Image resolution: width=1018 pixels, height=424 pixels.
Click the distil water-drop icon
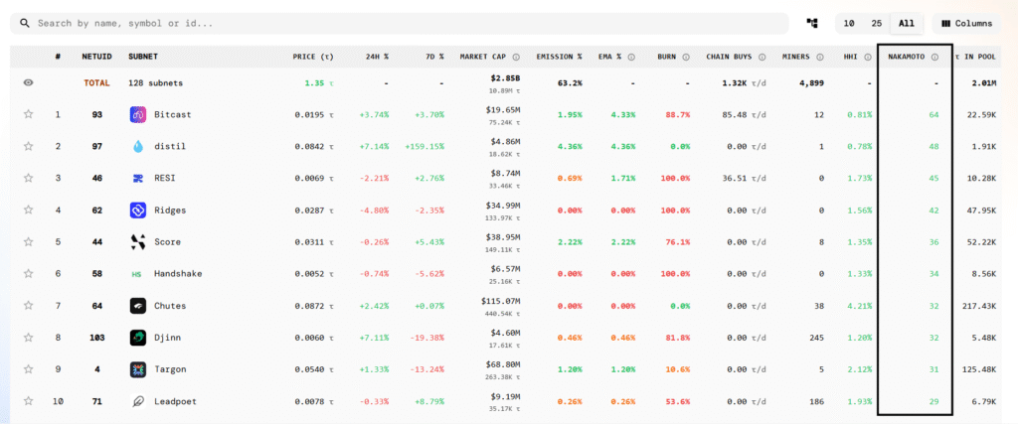pos(138,147)
